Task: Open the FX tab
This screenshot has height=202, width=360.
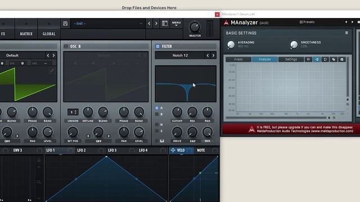Action: tap(3, 34)
